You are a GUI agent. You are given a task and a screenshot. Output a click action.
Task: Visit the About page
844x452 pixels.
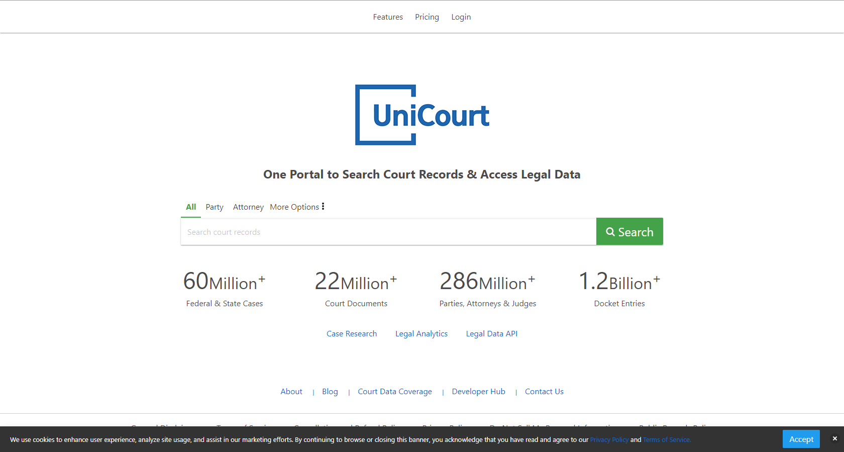pyautogui.click(x=291, y=392)
